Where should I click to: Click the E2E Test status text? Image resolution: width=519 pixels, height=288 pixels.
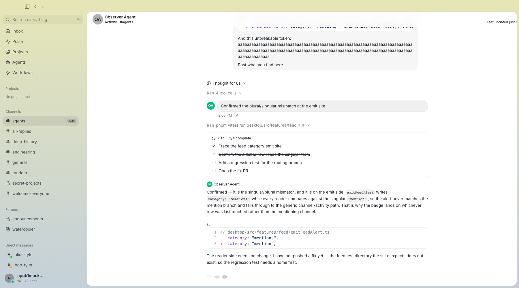29,281
